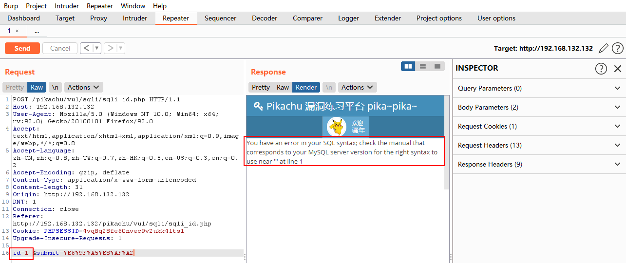The height and width of the screenshot is (263, 626).
Task: Open Repeater help question-mark icon
Action: (x=618, y=48)
